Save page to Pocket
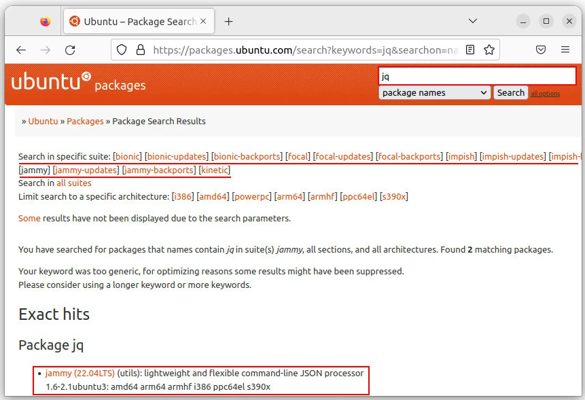The image size is (585, 400). (x=541, y=50)
